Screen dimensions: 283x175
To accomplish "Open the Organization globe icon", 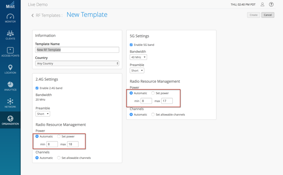I will pos(10,119).
